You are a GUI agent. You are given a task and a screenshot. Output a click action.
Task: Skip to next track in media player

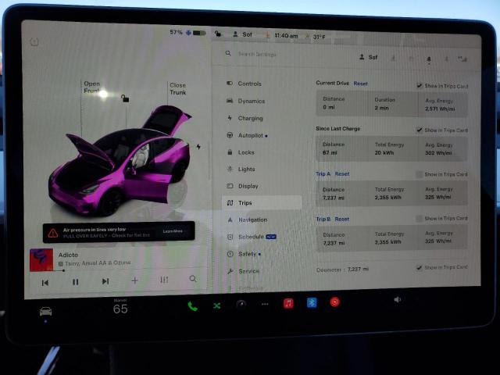105,281
